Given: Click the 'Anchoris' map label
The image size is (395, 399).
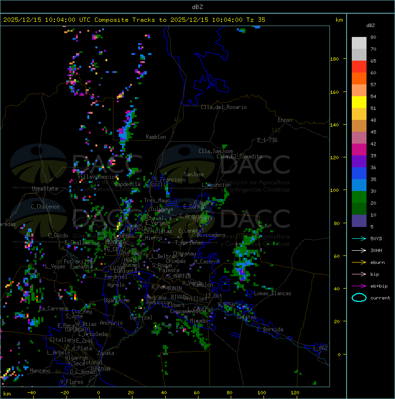Looking at the screenshot, I should [111, 323].
